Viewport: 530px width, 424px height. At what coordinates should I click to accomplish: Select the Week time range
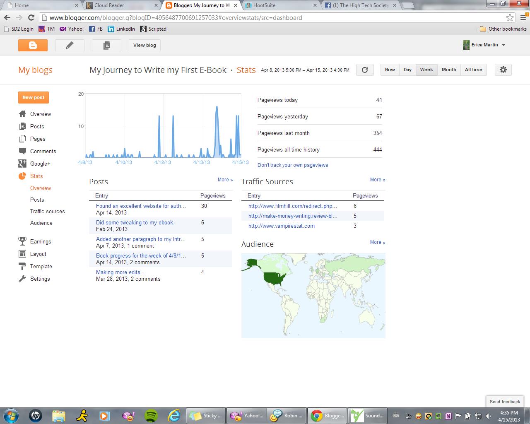[x=426, y=70]
